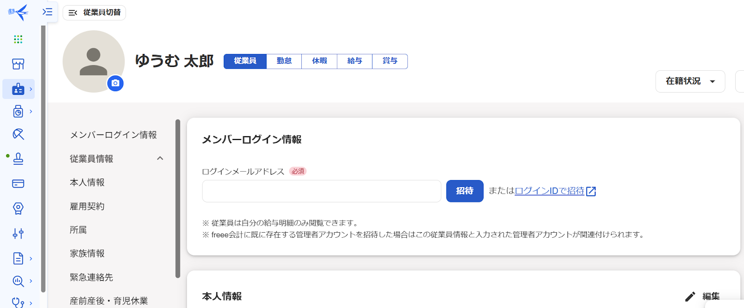Click note 従業員は自分の給与明細のみ閲覧できます
The width and height of the screenshot is (744, 308).
click(x=280, y=223)
